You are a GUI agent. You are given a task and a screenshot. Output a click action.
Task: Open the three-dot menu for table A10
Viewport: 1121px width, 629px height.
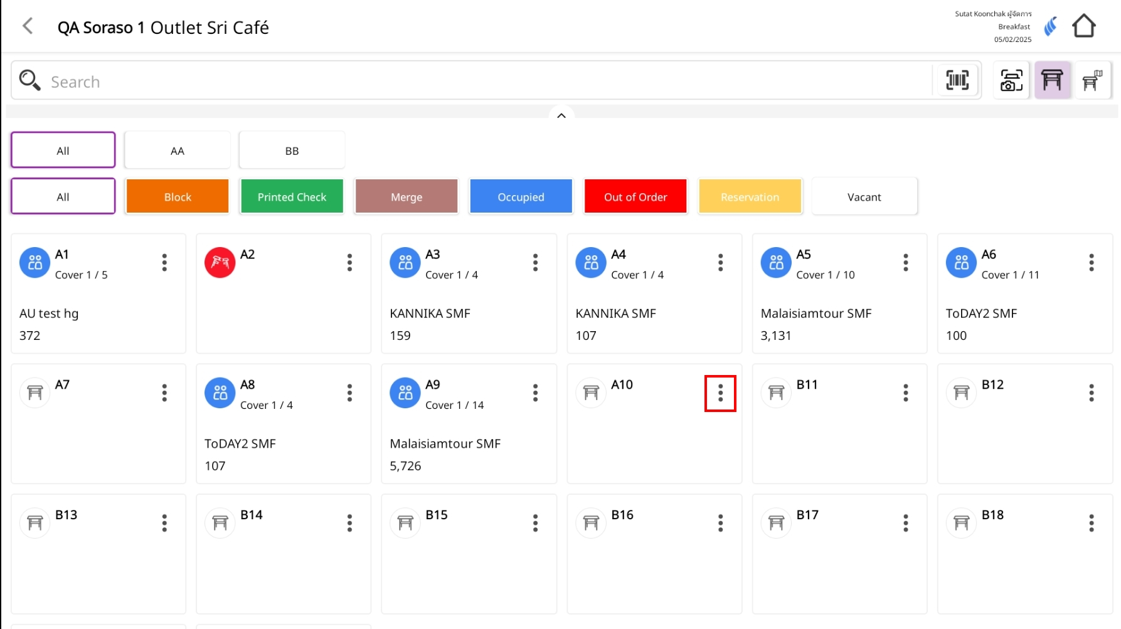tap(720, 393)
